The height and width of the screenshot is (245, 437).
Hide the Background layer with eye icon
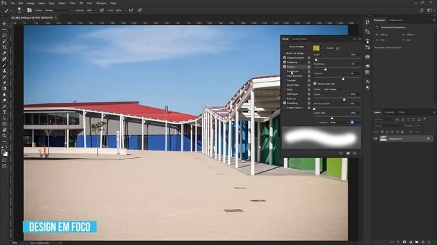[x=376, y=139]
